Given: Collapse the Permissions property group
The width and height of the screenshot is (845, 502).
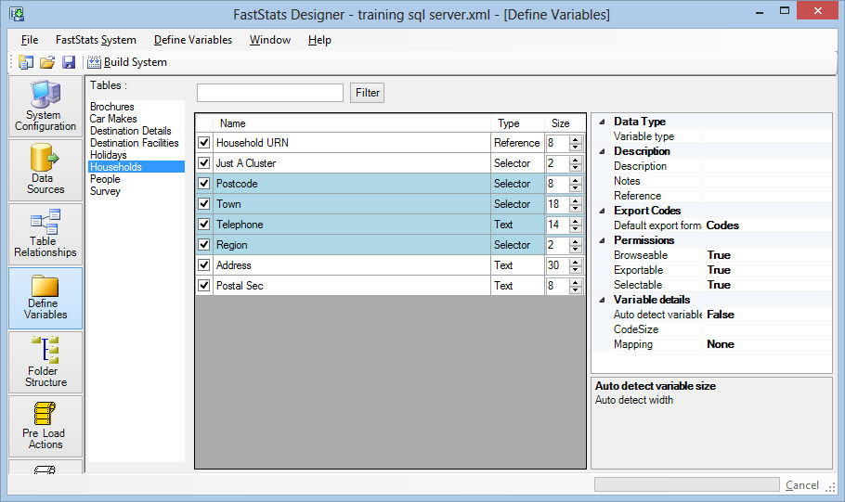Looking at the screenshot, I should 602,240.
